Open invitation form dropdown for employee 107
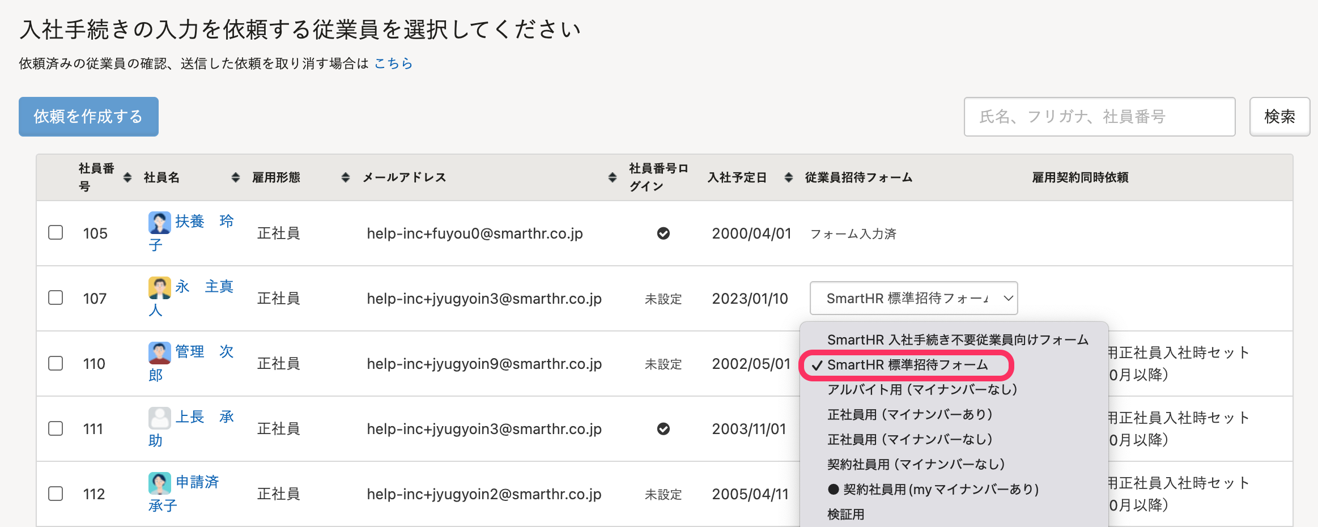The image size is (1318, 527). pos(913,298)
